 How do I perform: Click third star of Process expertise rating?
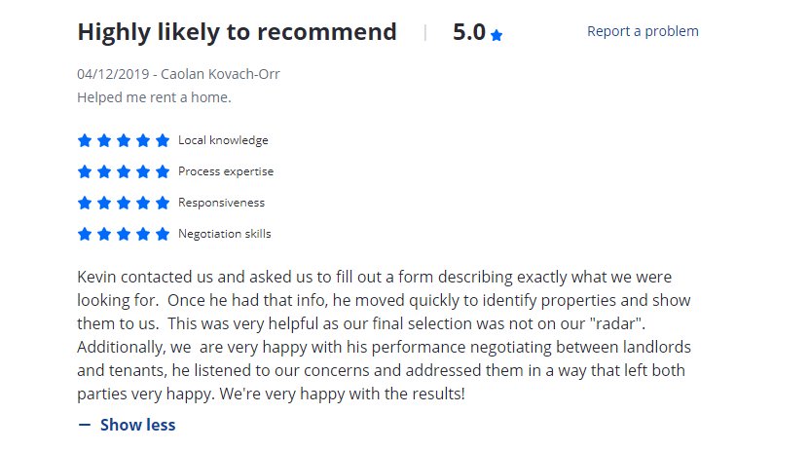124,171
